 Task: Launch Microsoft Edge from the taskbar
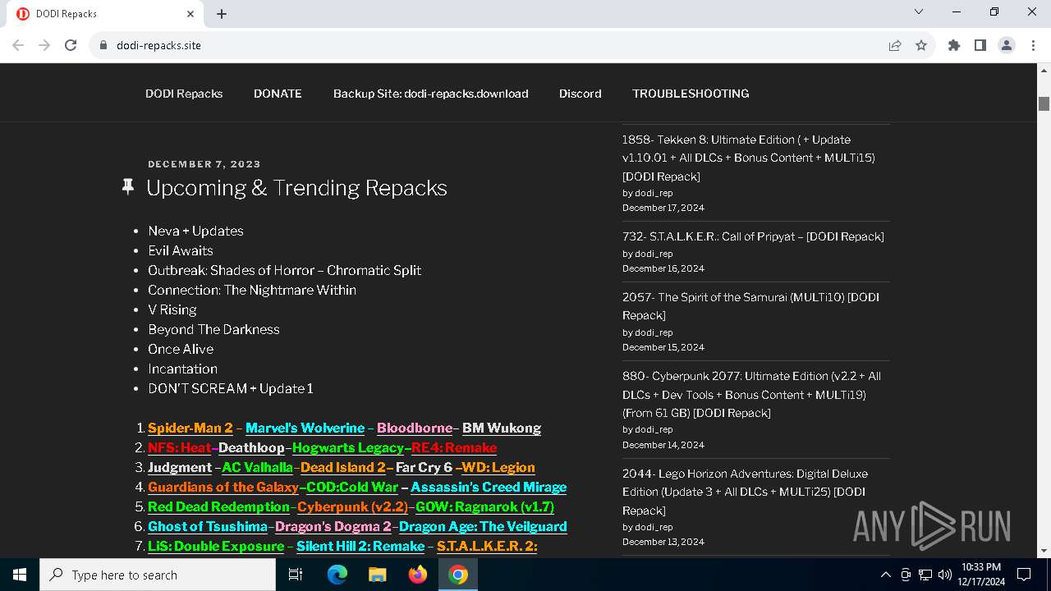pyautogui.click(x=337, y=575)
